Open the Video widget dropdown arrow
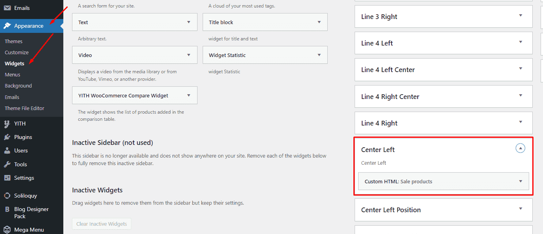This screenshot has width=543, height=234. (x=189, y=55)
